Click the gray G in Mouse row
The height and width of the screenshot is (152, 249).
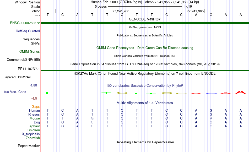pos(92,118)
